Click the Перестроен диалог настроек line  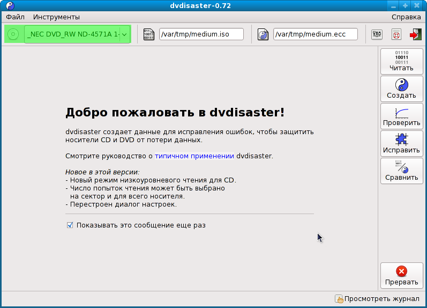(121, 204)
